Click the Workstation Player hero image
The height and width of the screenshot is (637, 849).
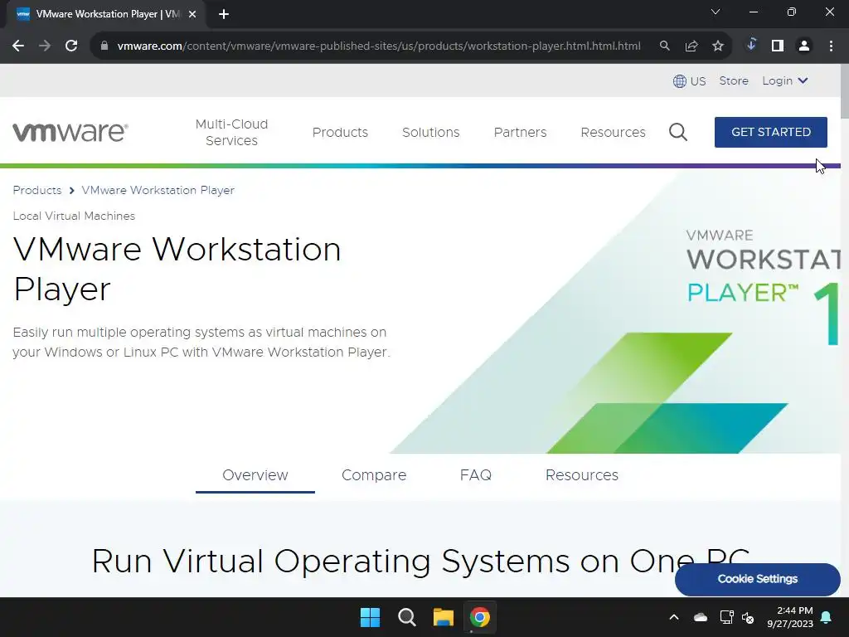614,312
